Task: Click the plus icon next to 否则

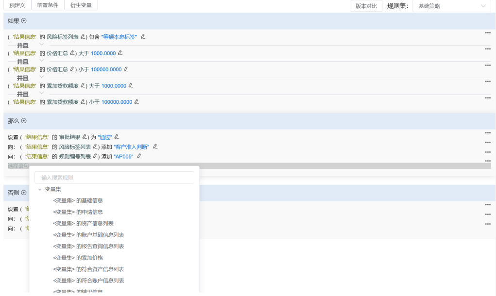Action: pyautogui.click(x=24, y=193)
